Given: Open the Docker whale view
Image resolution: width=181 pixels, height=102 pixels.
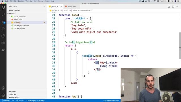Looking at the screenshot, I should coord(3,50).
